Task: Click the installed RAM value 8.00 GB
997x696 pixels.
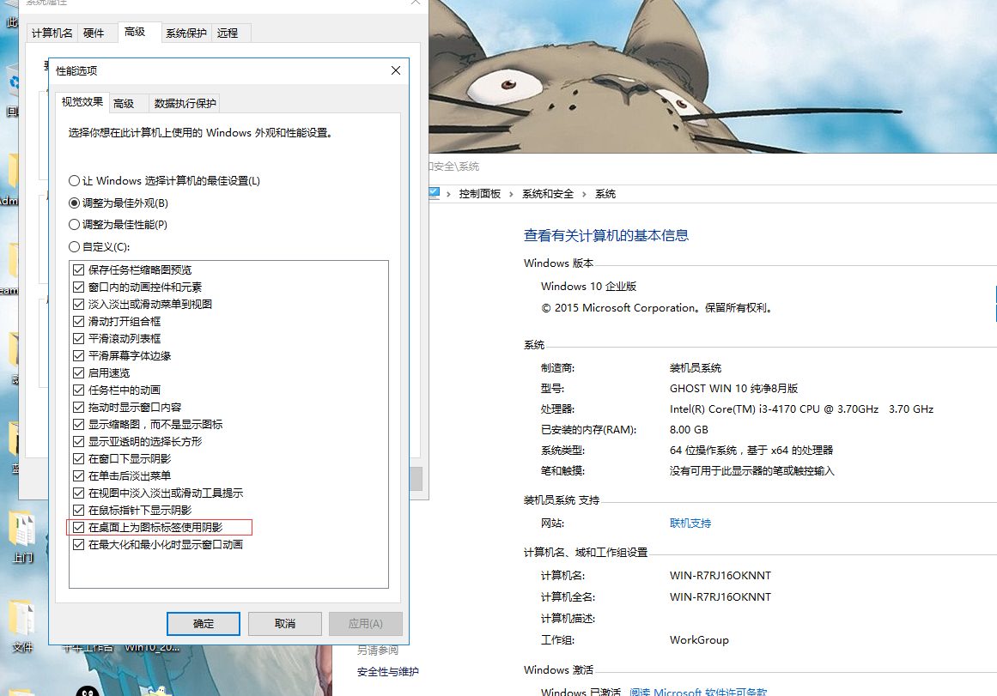Action: [x=689, y=430]
